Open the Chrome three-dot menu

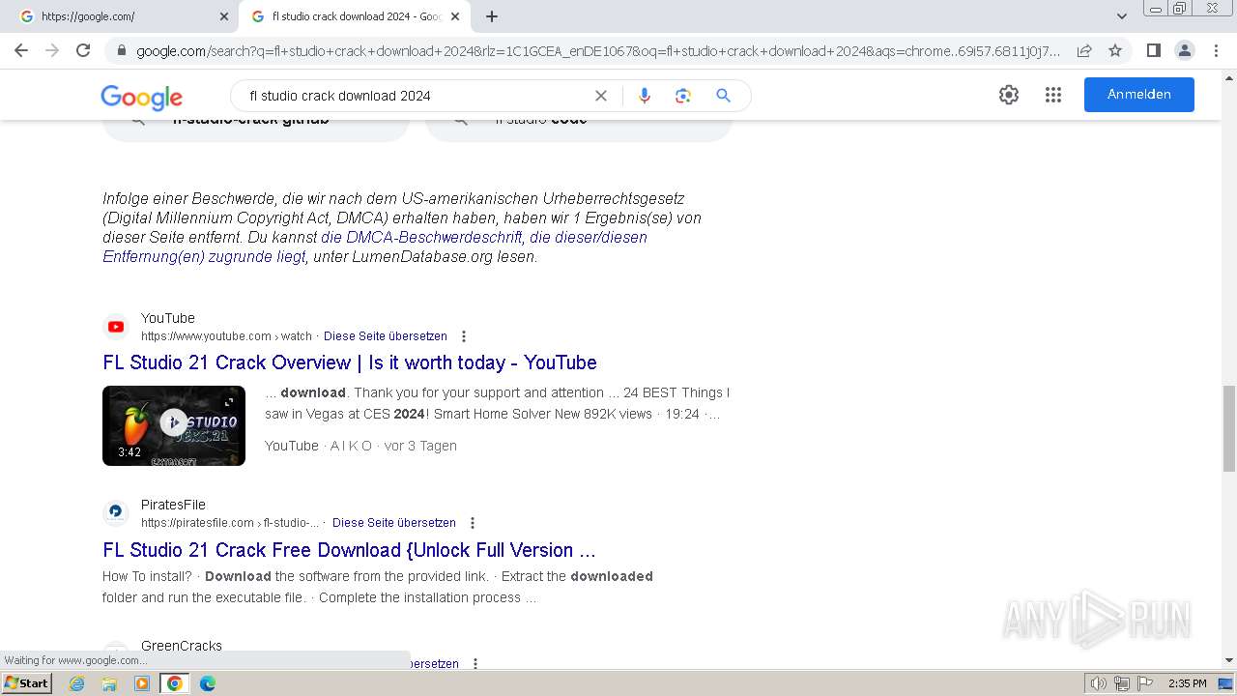coord(1216,50)
